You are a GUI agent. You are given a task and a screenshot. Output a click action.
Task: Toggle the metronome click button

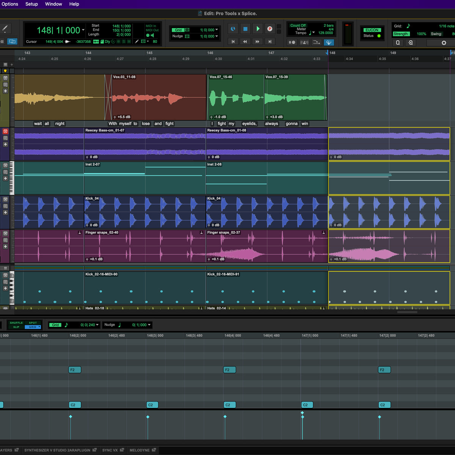pos(304,42)
